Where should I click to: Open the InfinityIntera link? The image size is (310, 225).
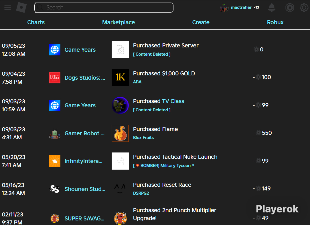(83, 161)
